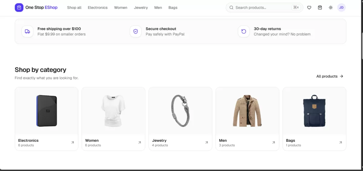Open the Bags category backpack thumbnail
The height and width of the screenshot is (171, 363).
point(314,111)
